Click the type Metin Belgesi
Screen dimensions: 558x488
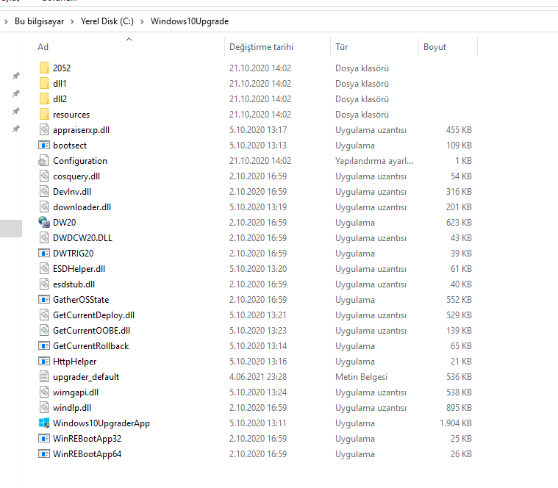pos(361,377)
